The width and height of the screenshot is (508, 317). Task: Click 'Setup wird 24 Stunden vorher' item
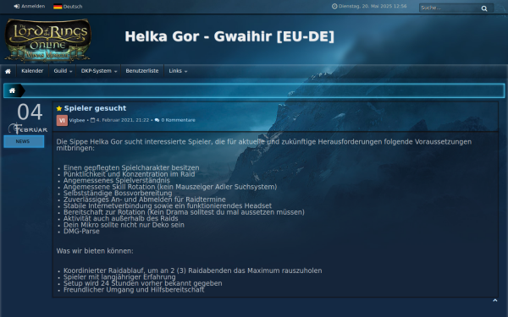(x=143, y=283)
